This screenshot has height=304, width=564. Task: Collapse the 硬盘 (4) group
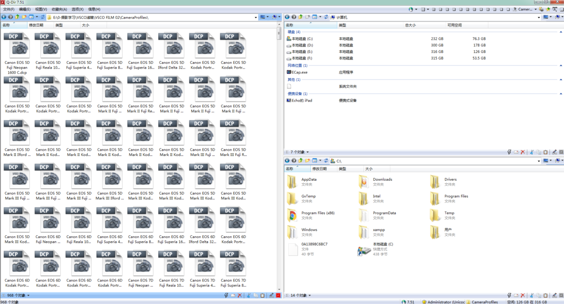tap(561, 32)
